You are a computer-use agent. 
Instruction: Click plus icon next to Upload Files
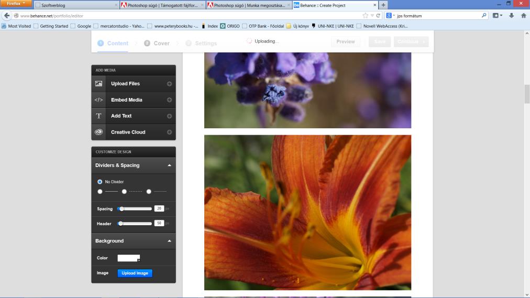pyautogui.click(x=169, y=84)
